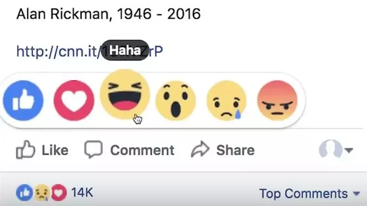Choose the crying Sad reaction emoji
Screen dimensions: 367x206
coord(227,101)
